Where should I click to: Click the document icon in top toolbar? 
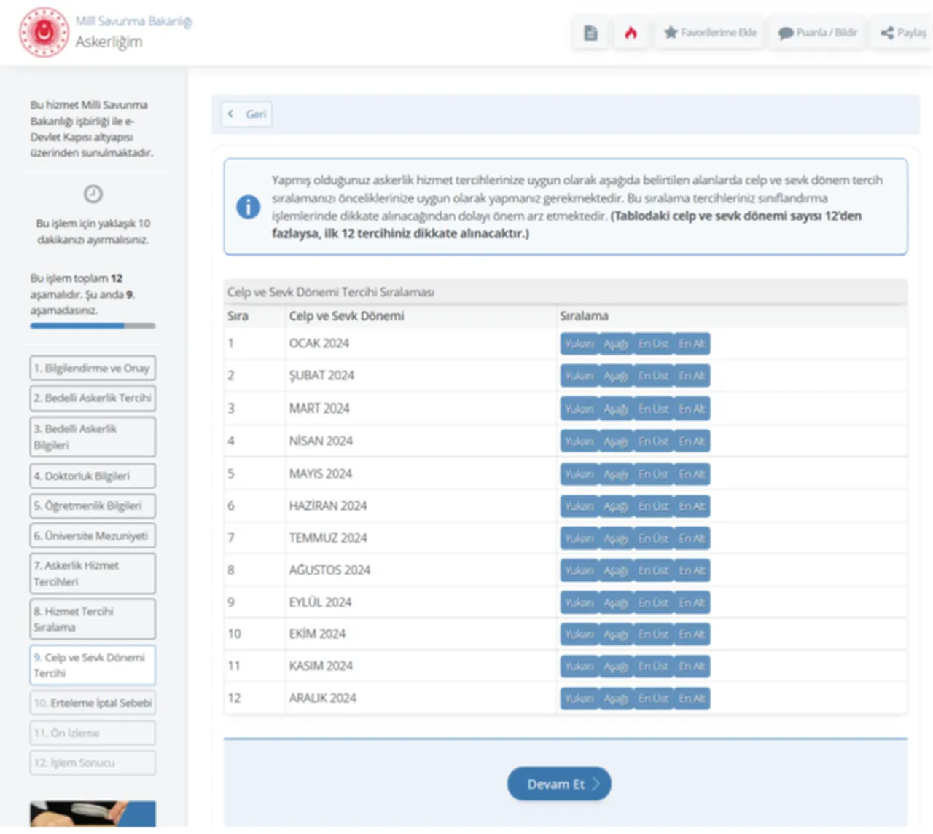(x=590, y=33)
